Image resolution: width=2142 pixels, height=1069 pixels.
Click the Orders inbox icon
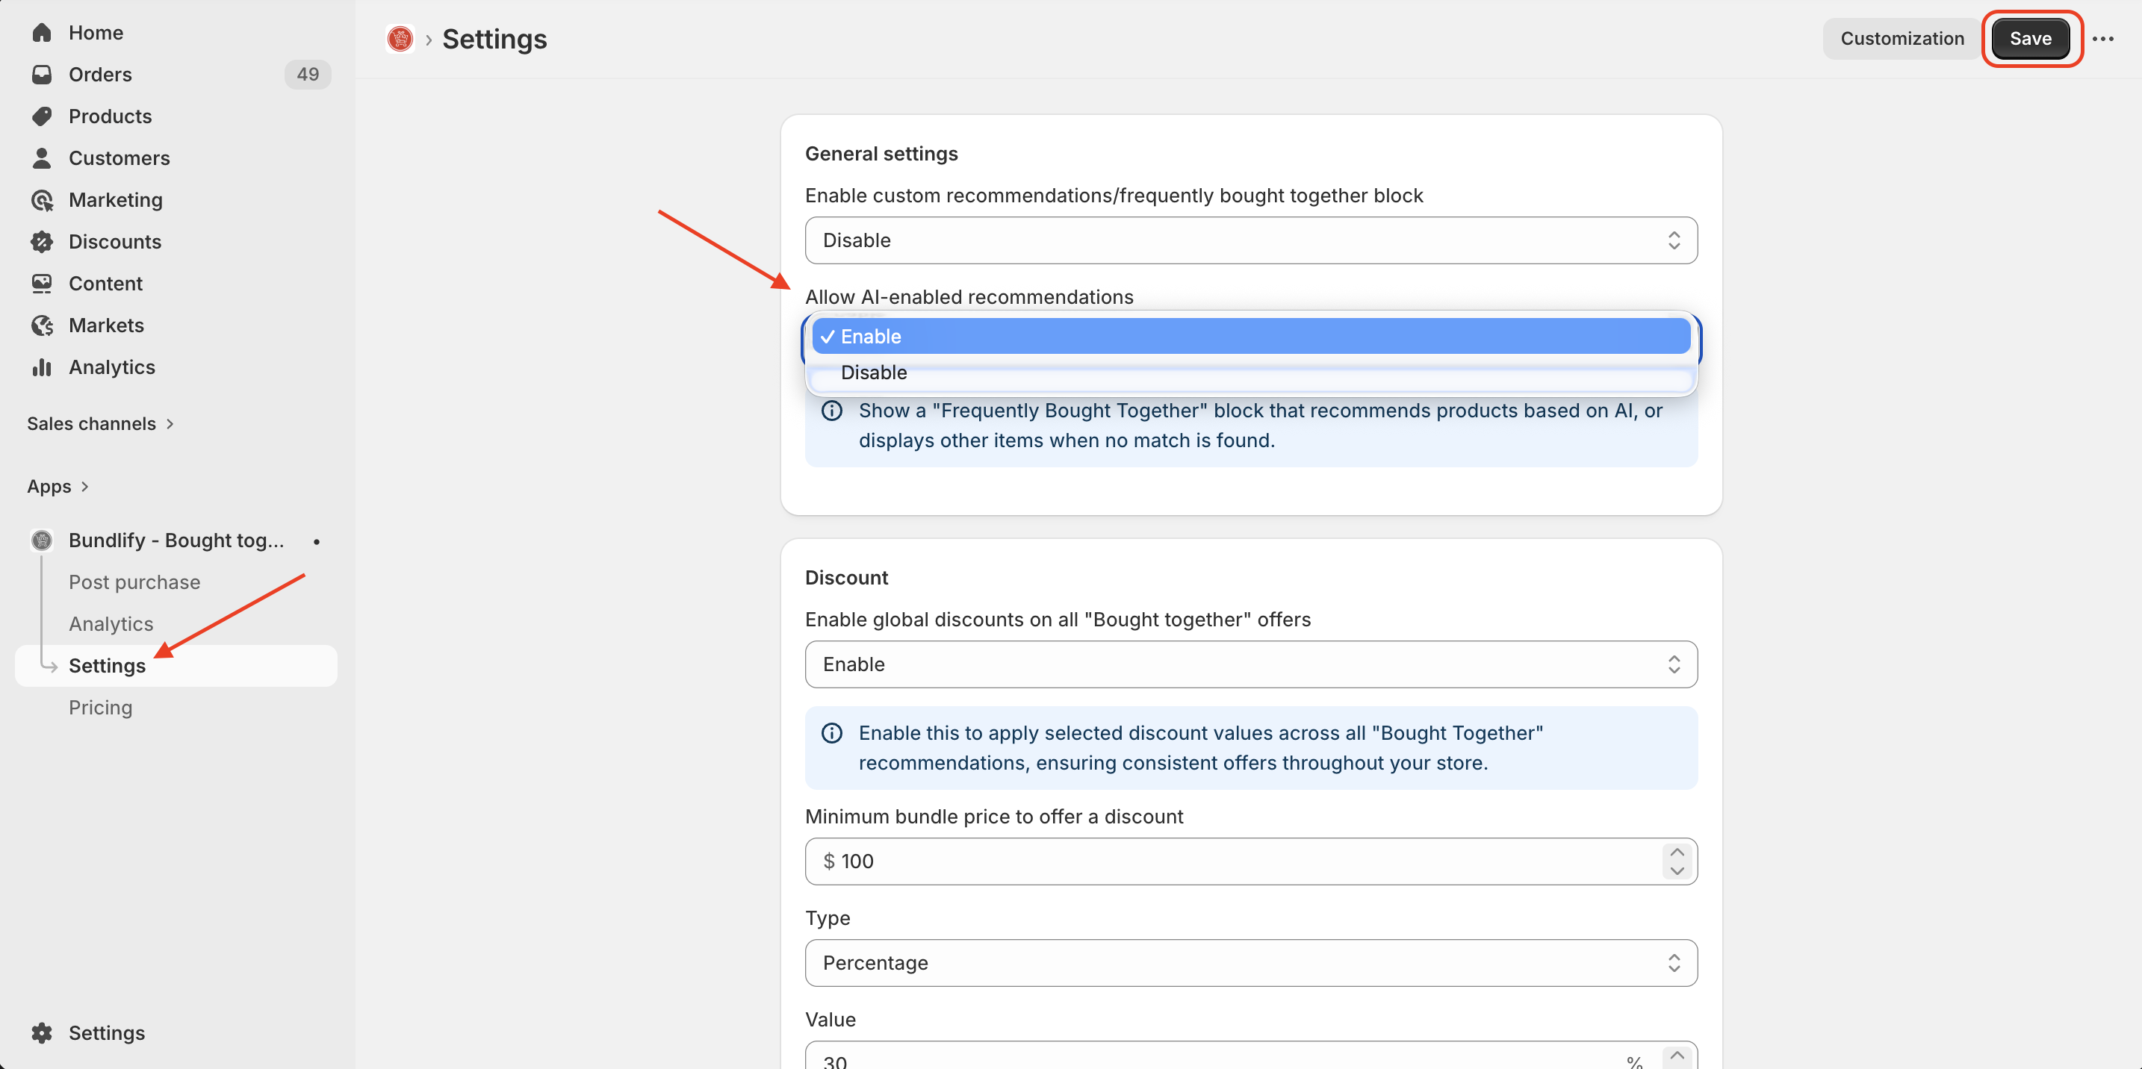point(42,75)
